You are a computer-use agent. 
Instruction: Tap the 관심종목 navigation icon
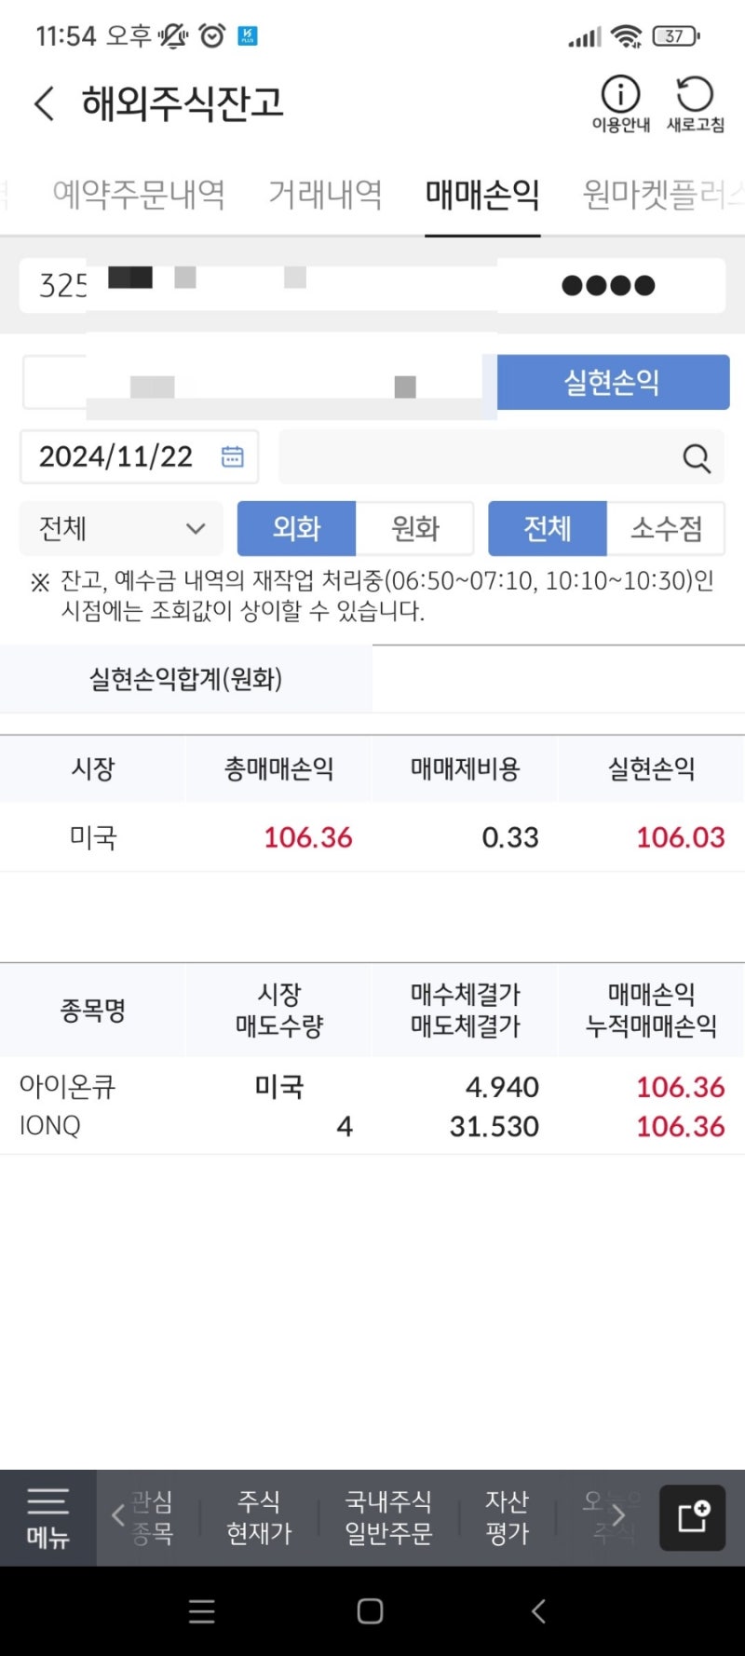(157, 1516)
